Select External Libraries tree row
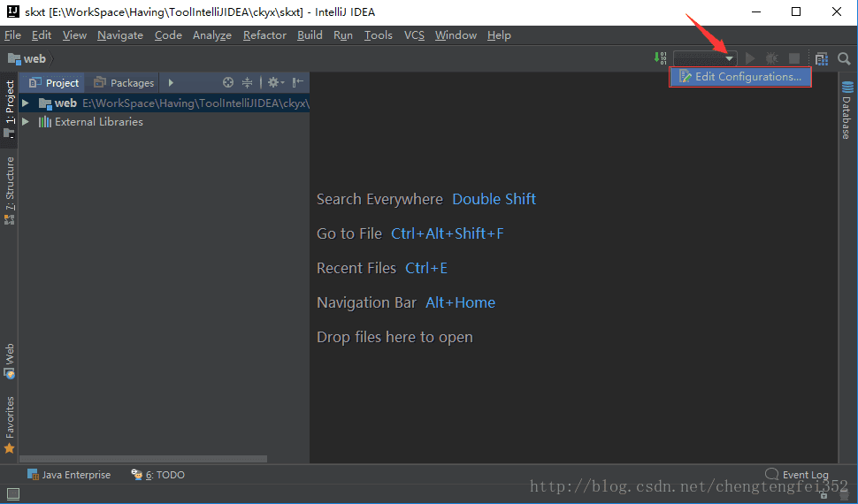Image resolution: width=858 pixels, height=504 pixels. click(165, 121)
